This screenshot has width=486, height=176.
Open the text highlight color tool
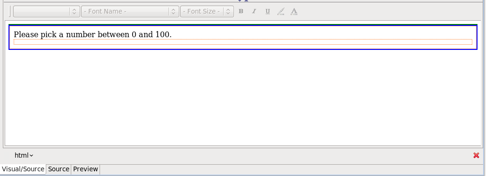click(x=281, y=11)
